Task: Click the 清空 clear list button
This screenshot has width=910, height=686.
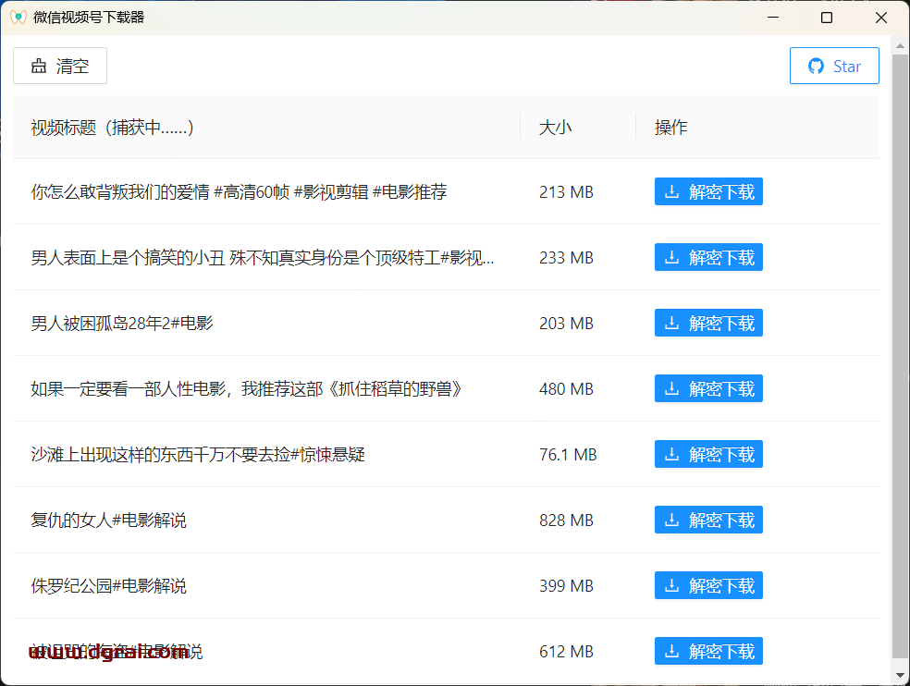Action: pyautogui.click(x=60, y=66)
